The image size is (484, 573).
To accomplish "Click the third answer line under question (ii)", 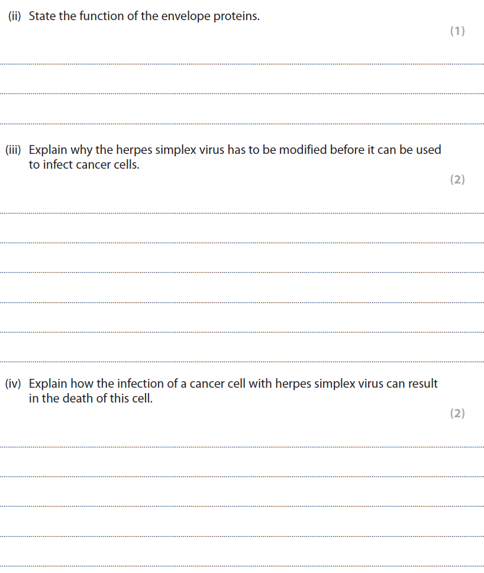I will pos(242,123).
